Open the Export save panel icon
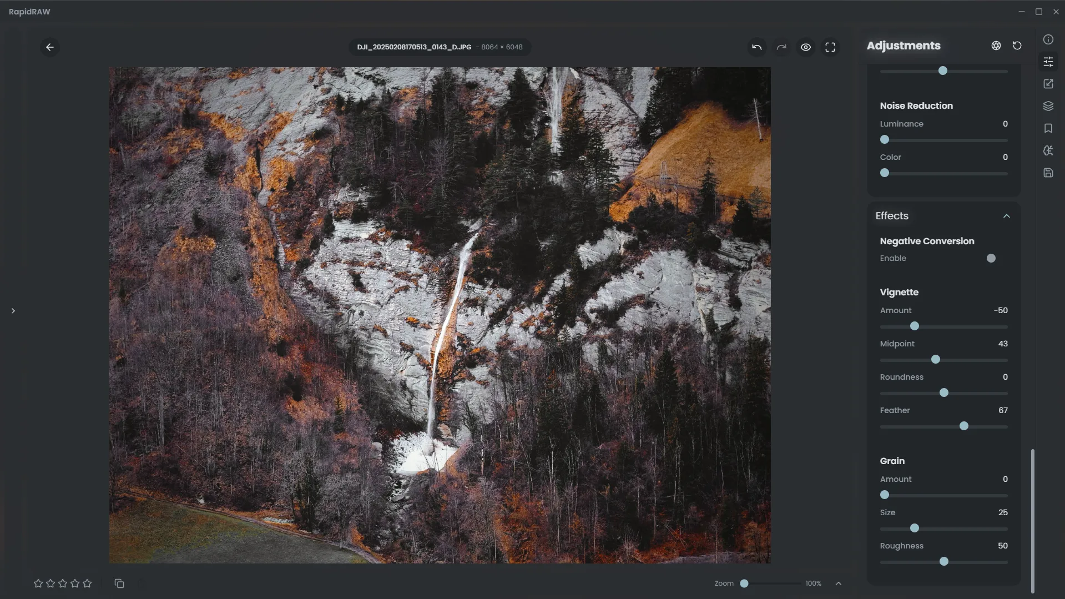Screen dimensions: 1065x599 tap(1048, 173)
